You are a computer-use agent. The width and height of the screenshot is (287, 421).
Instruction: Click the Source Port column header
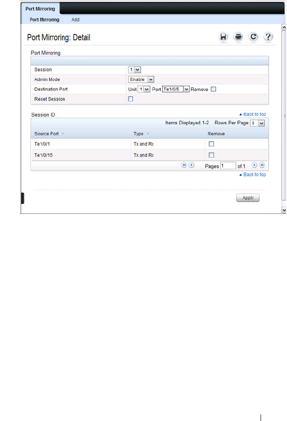tap(46, 134)
